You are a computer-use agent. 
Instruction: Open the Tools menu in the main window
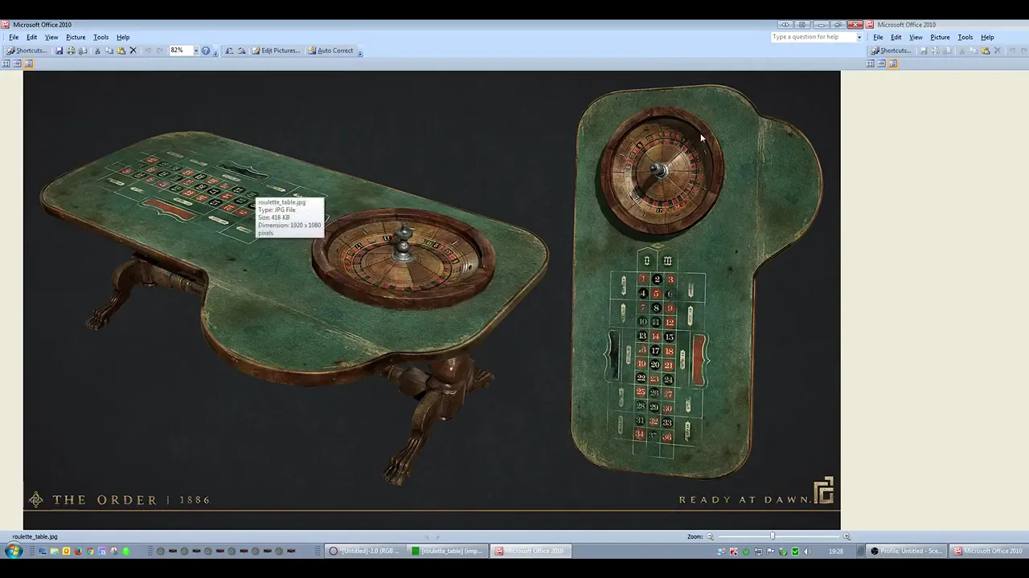[x=100, y=37]
